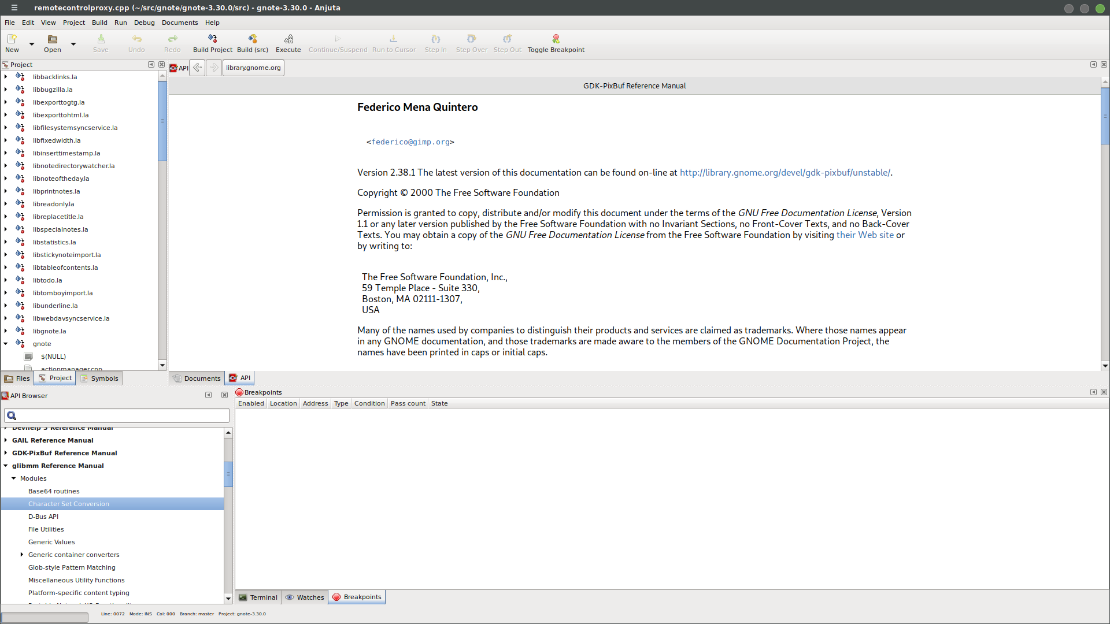Switch to the Watches tab
1110x624 pixels.
(x=305, y=597)
